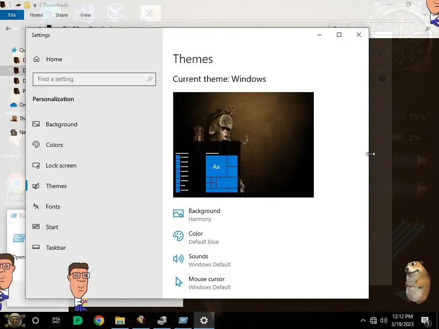Click the theme Background picture icon
Screen dimensions: 439x329
178,213
